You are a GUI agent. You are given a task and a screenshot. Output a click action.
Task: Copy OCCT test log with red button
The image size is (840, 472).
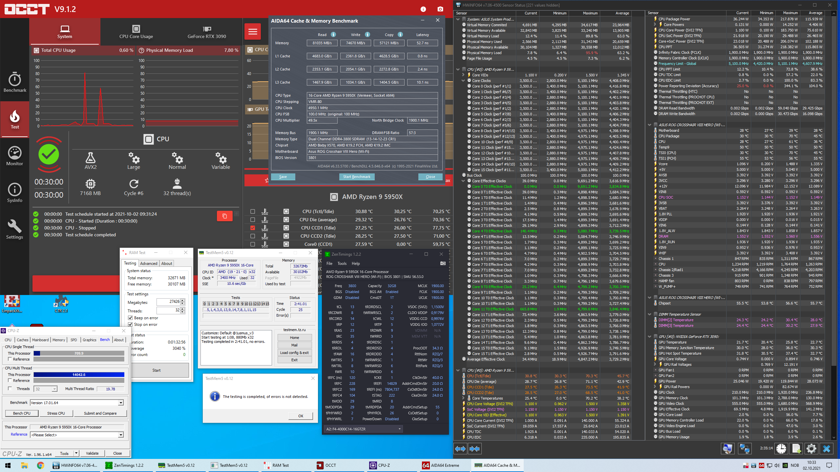pos(225,216)
